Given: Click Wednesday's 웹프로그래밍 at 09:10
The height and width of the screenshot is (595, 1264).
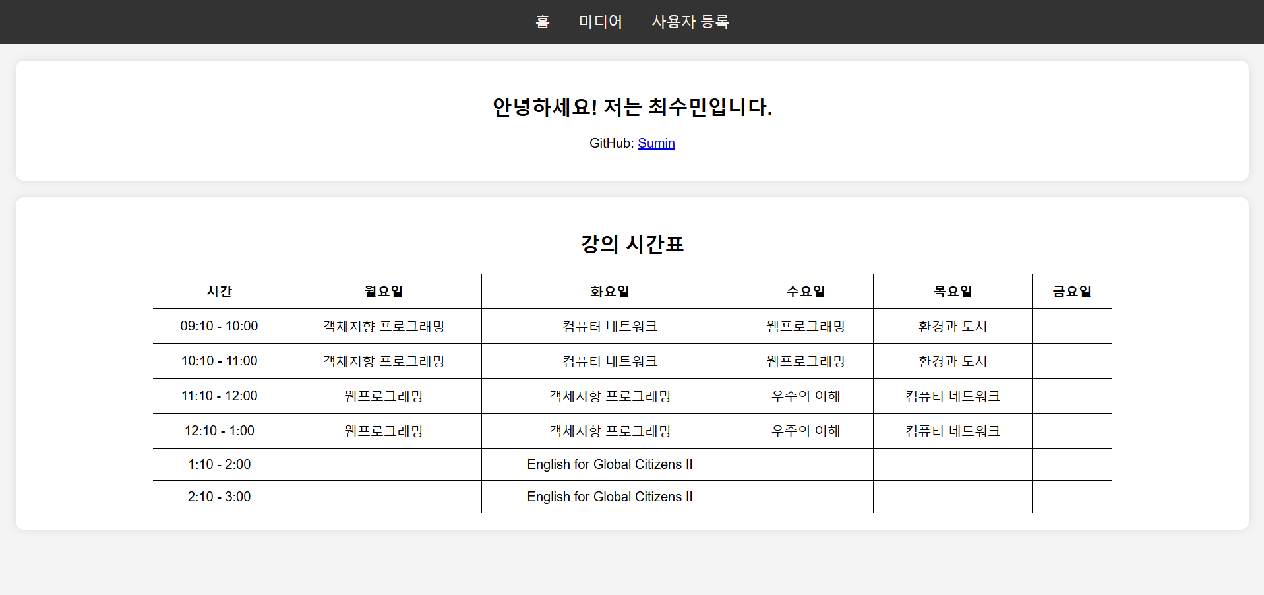Looking at the screenshot, I should pos(805,326).
